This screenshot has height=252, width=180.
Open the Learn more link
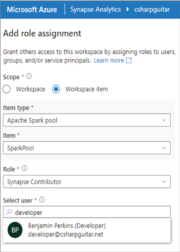109,60
